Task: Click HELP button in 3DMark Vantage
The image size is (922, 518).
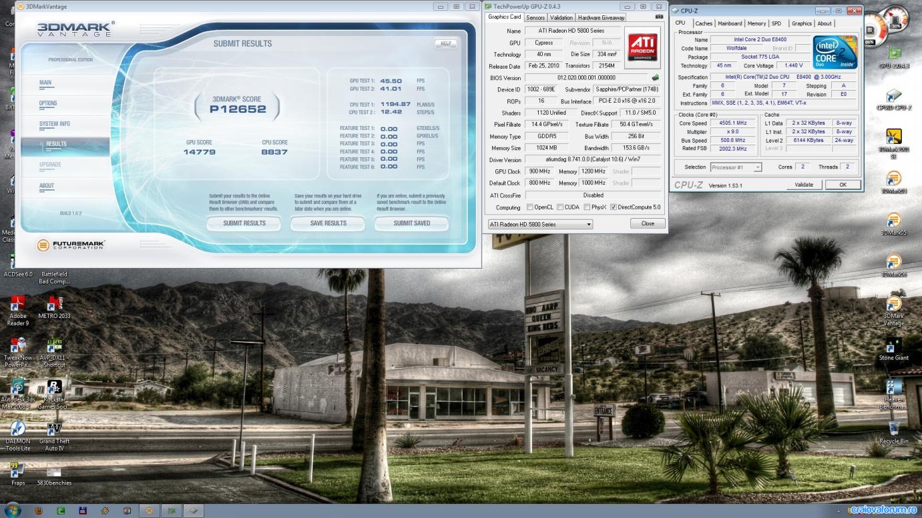Action: [446, 43]
